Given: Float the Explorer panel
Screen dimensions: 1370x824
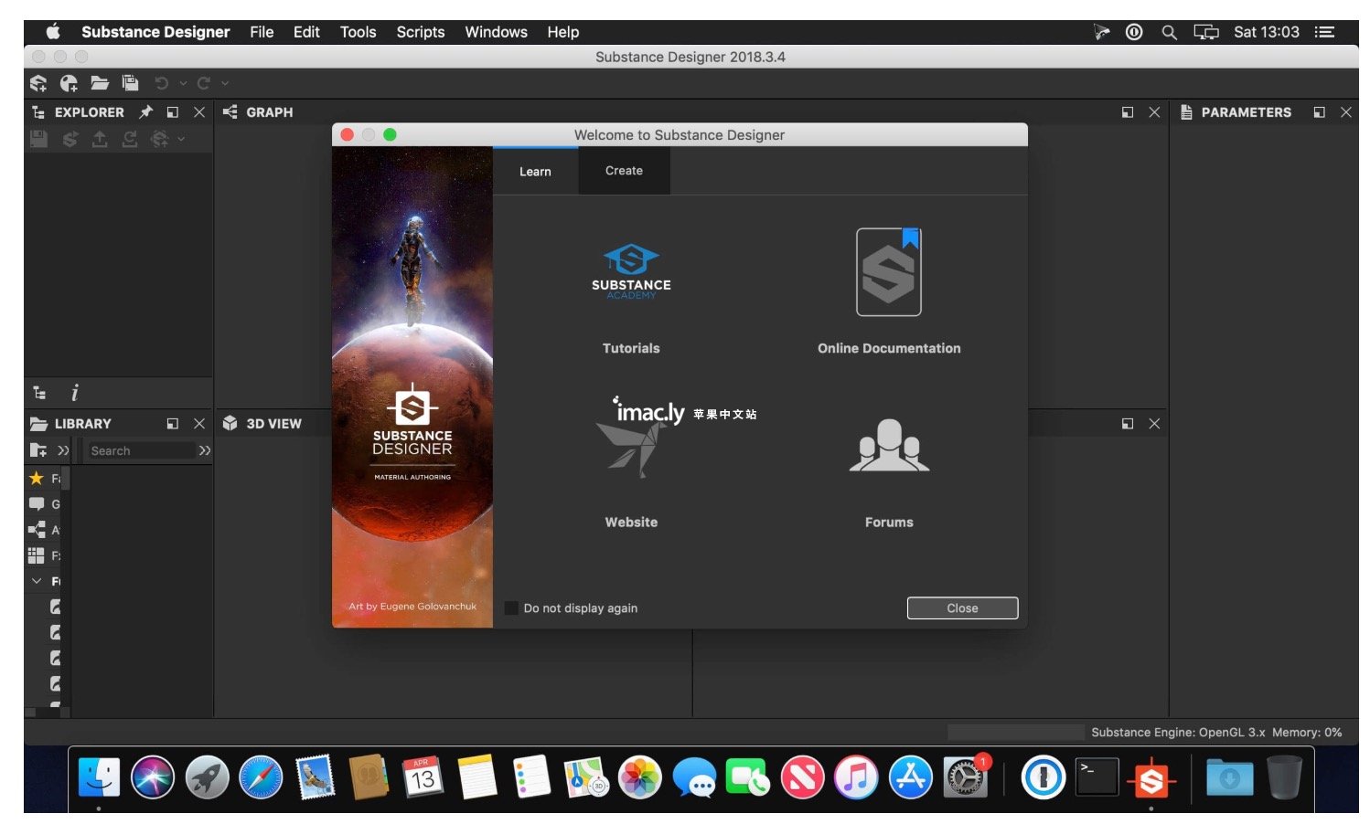Looking at the screenshot, I should 173,112.
